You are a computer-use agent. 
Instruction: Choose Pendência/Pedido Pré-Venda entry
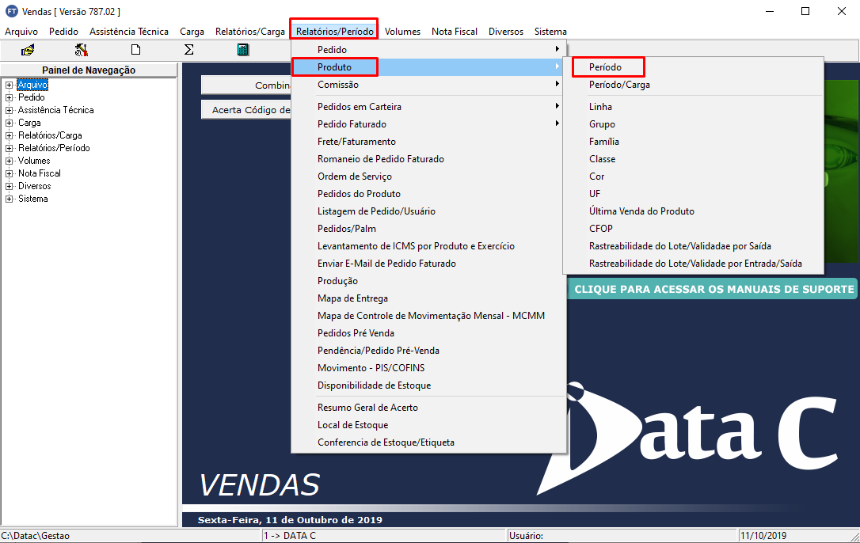tap(428, 351)
